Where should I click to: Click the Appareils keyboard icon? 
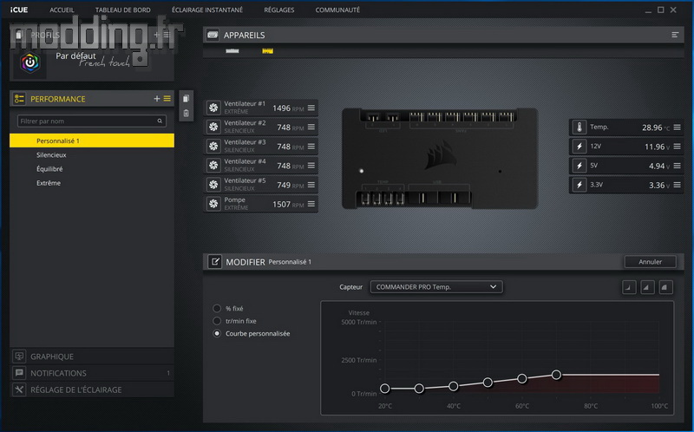(213, 35)
